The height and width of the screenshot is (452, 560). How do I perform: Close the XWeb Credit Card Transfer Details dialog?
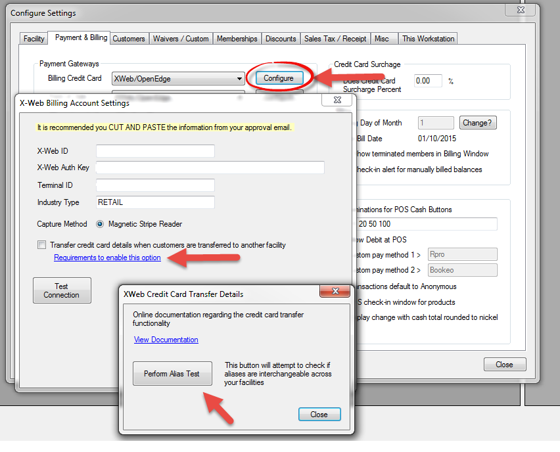coord(319,415)
